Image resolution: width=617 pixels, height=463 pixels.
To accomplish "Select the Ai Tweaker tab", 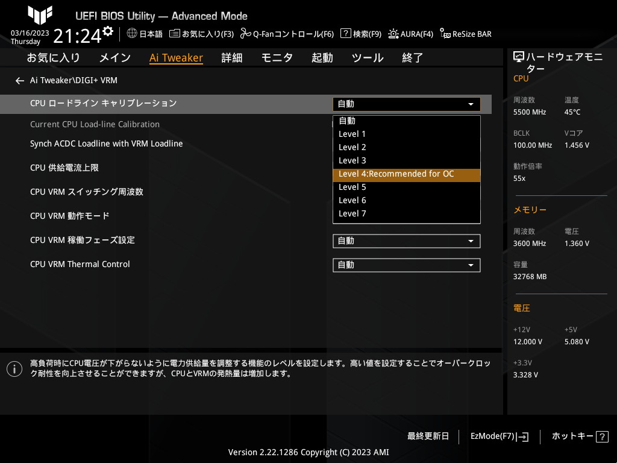I will pos(176,58).
